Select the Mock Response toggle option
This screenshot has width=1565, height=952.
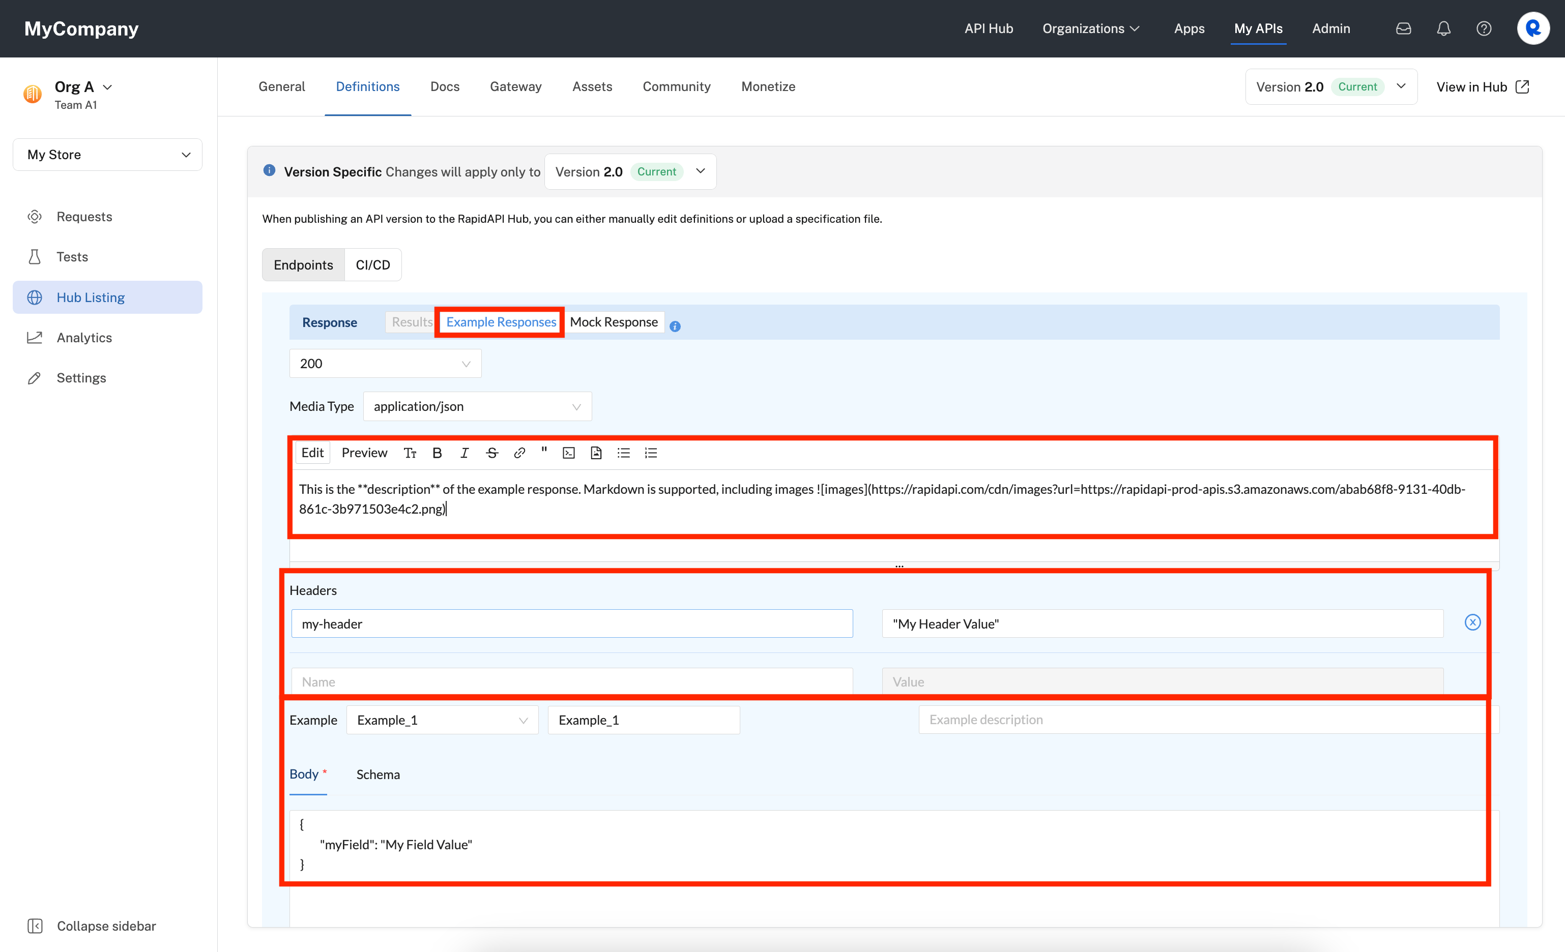click(613, 322)
